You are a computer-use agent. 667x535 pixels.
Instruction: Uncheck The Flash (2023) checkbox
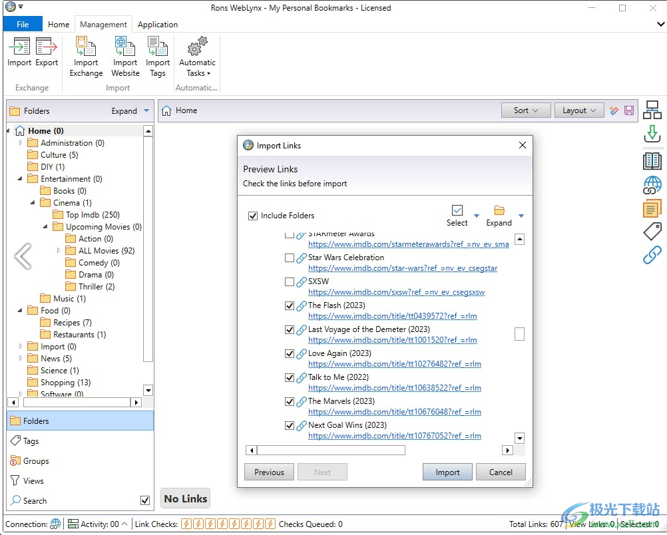tap(290, 305)
